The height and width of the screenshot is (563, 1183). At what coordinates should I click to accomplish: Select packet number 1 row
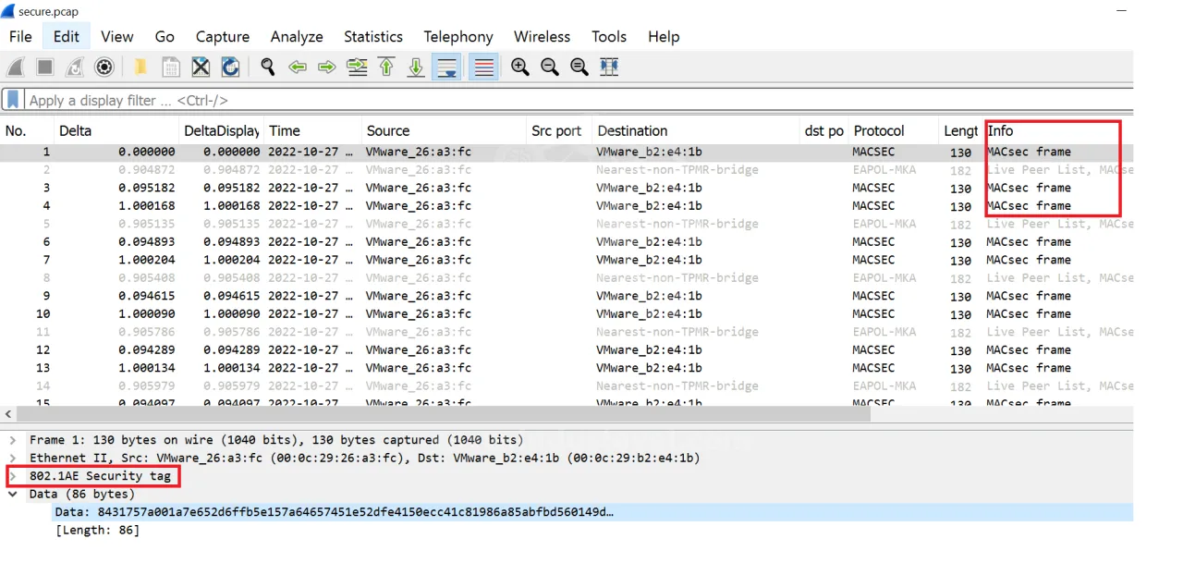pyautogui.click(x=567, y=152)
